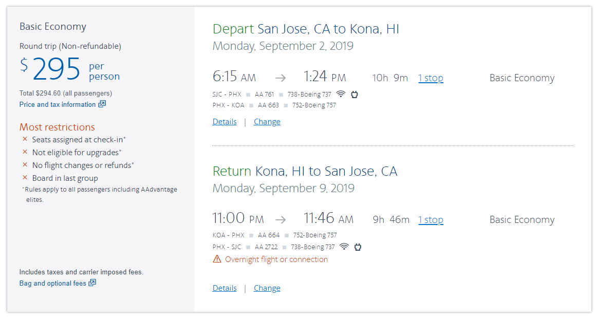Screen dimensions: 597x318
Task: Click the arrow between 6:15 AM and 1:24 PM
Action: coord(280,78)
